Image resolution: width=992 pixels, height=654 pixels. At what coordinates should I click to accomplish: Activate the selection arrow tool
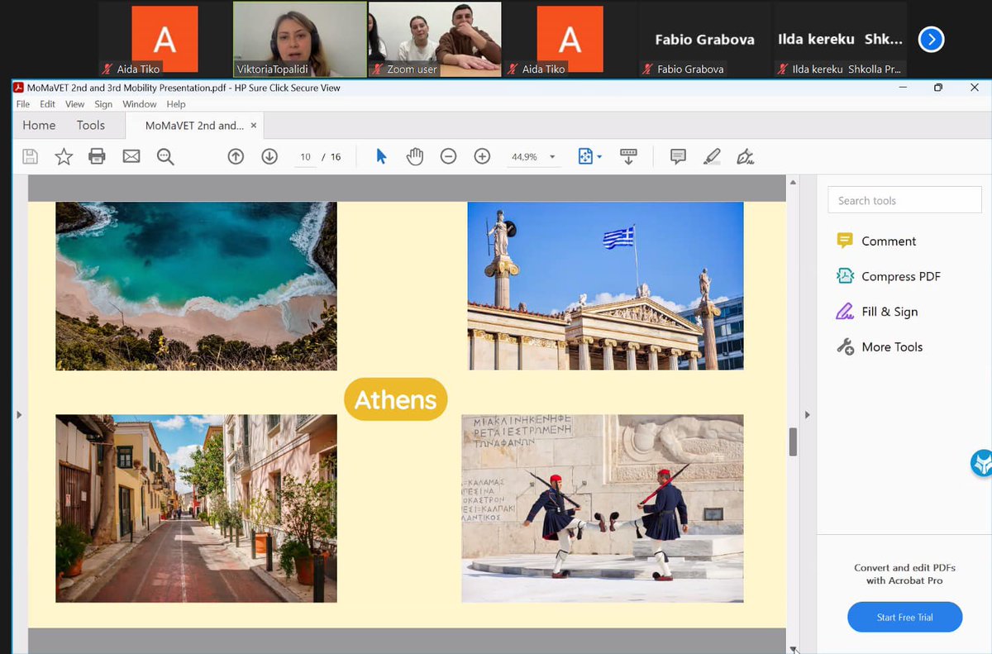pyautogui.click(x=381, y=156)
